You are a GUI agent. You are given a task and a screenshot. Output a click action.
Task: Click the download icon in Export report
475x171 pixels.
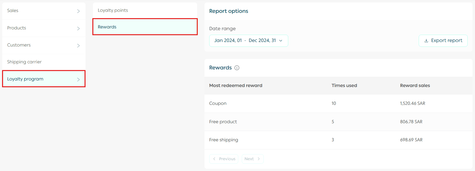[x=426, y=41]
